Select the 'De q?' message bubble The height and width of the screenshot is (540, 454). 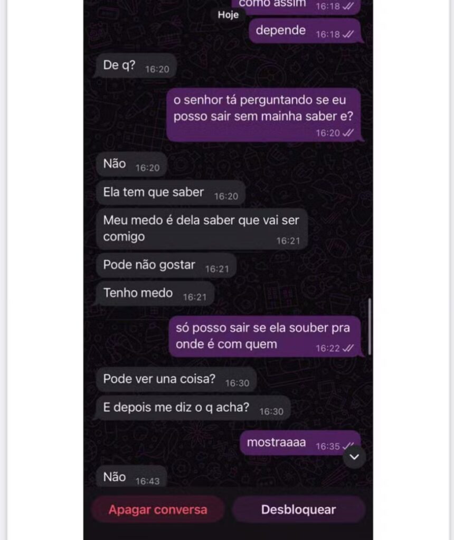pos(136,65)
